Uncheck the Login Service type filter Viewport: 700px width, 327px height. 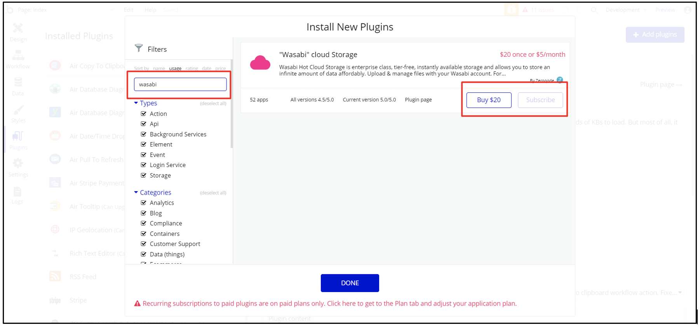(x=143, y=165)
